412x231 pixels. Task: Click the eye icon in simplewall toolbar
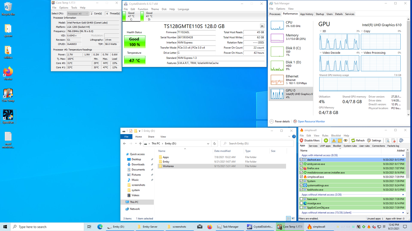click(x=346, y=140)
